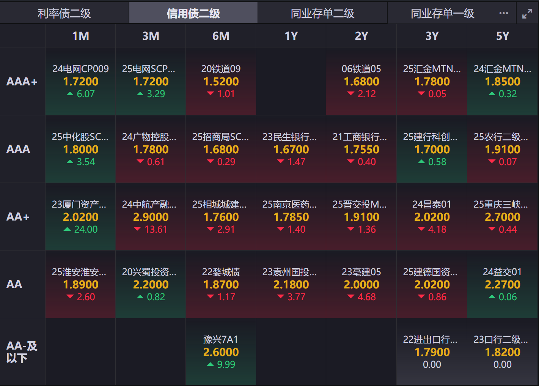This screenshot has width=539, height=386.
Task: Open the 同业存单一级 tab
Action: 443,13
